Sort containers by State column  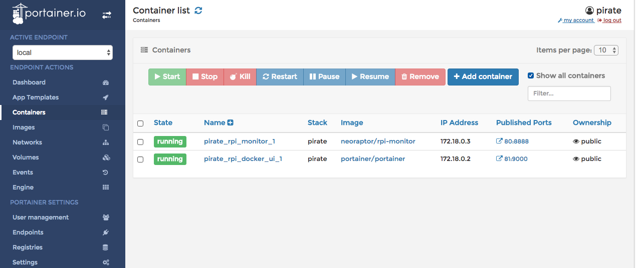163,122
